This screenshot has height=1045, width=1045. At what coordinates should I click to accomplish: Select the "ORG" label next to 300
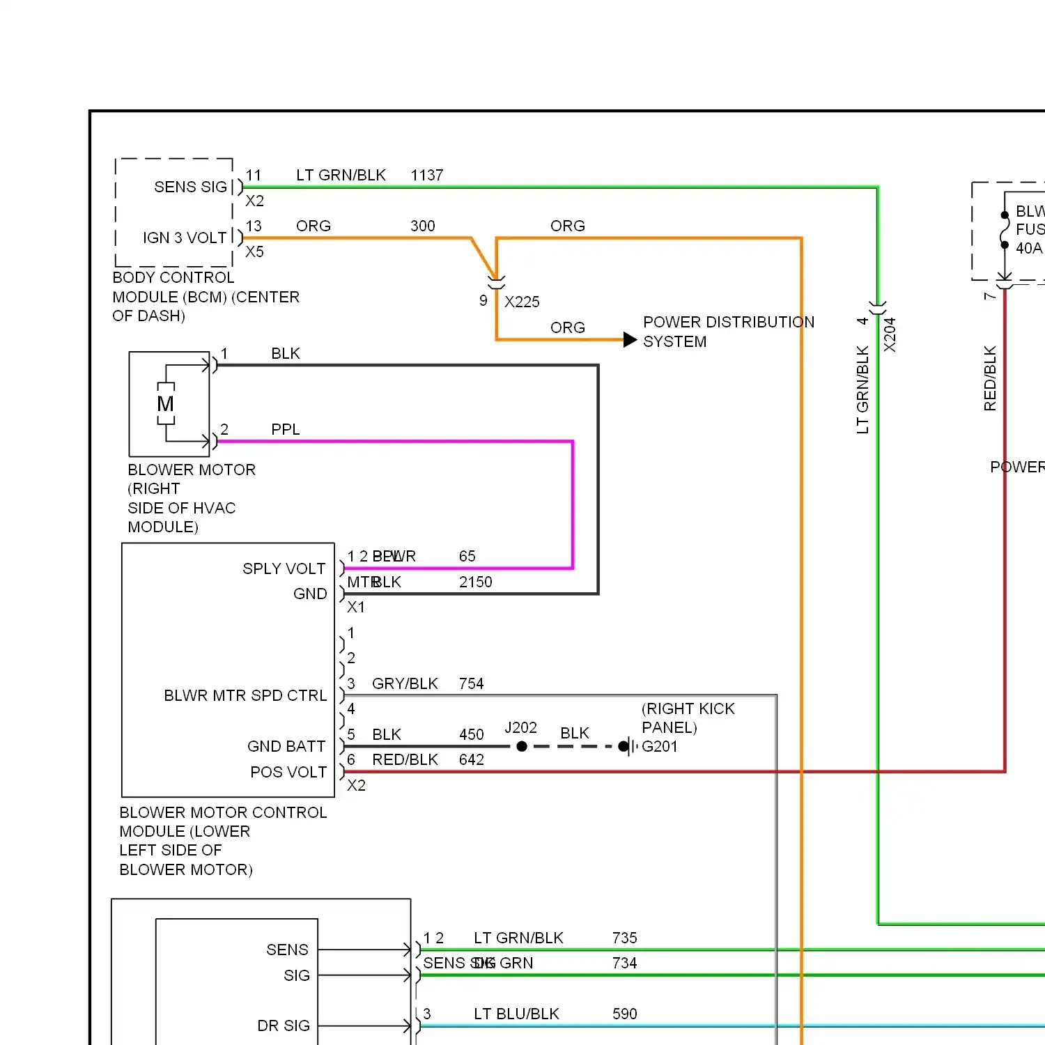(313, 226)
